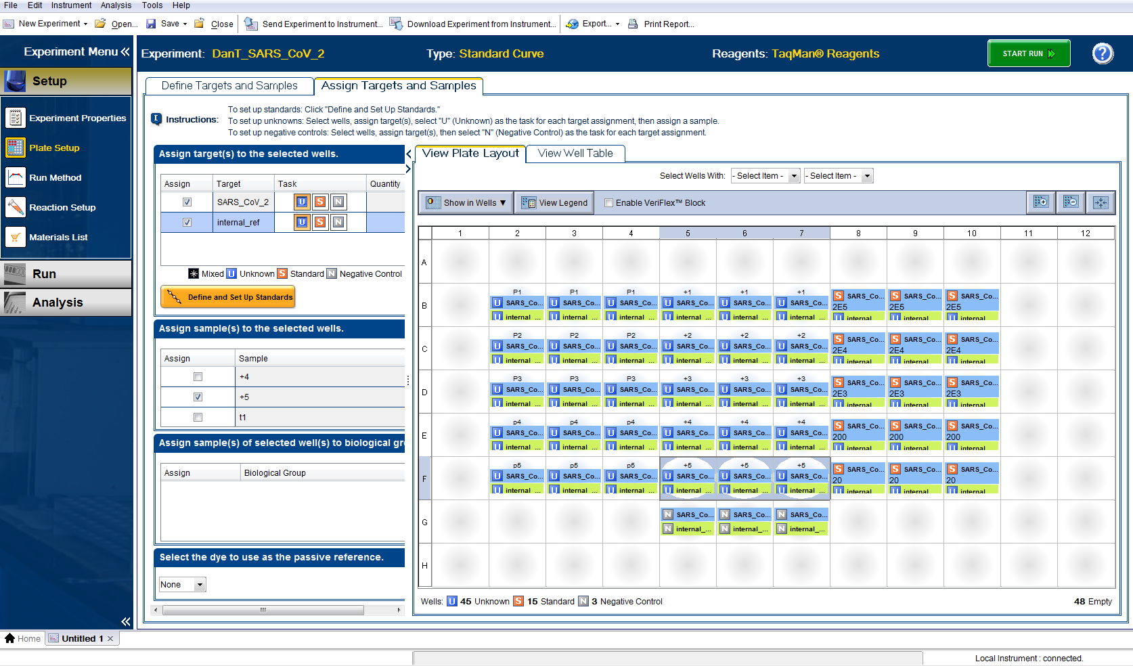The height and width of the screenshot is (666, 1133).
Task: Uncheck internal_ref target assign checkbox
Action: click(x=187, y=222)
